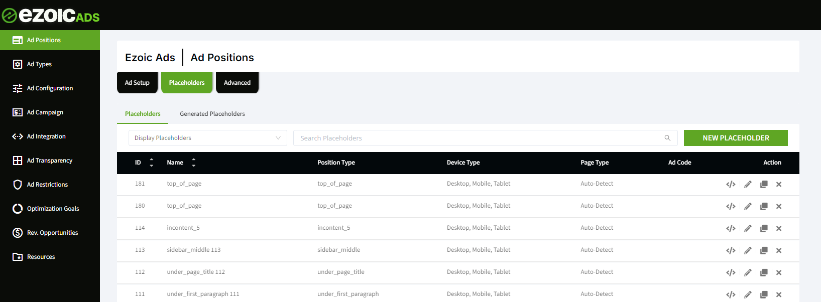Image resolution: width=821 pixels, height=302 pixels.
Task: Click the New Placeholder button
Action: pos(736,138)
